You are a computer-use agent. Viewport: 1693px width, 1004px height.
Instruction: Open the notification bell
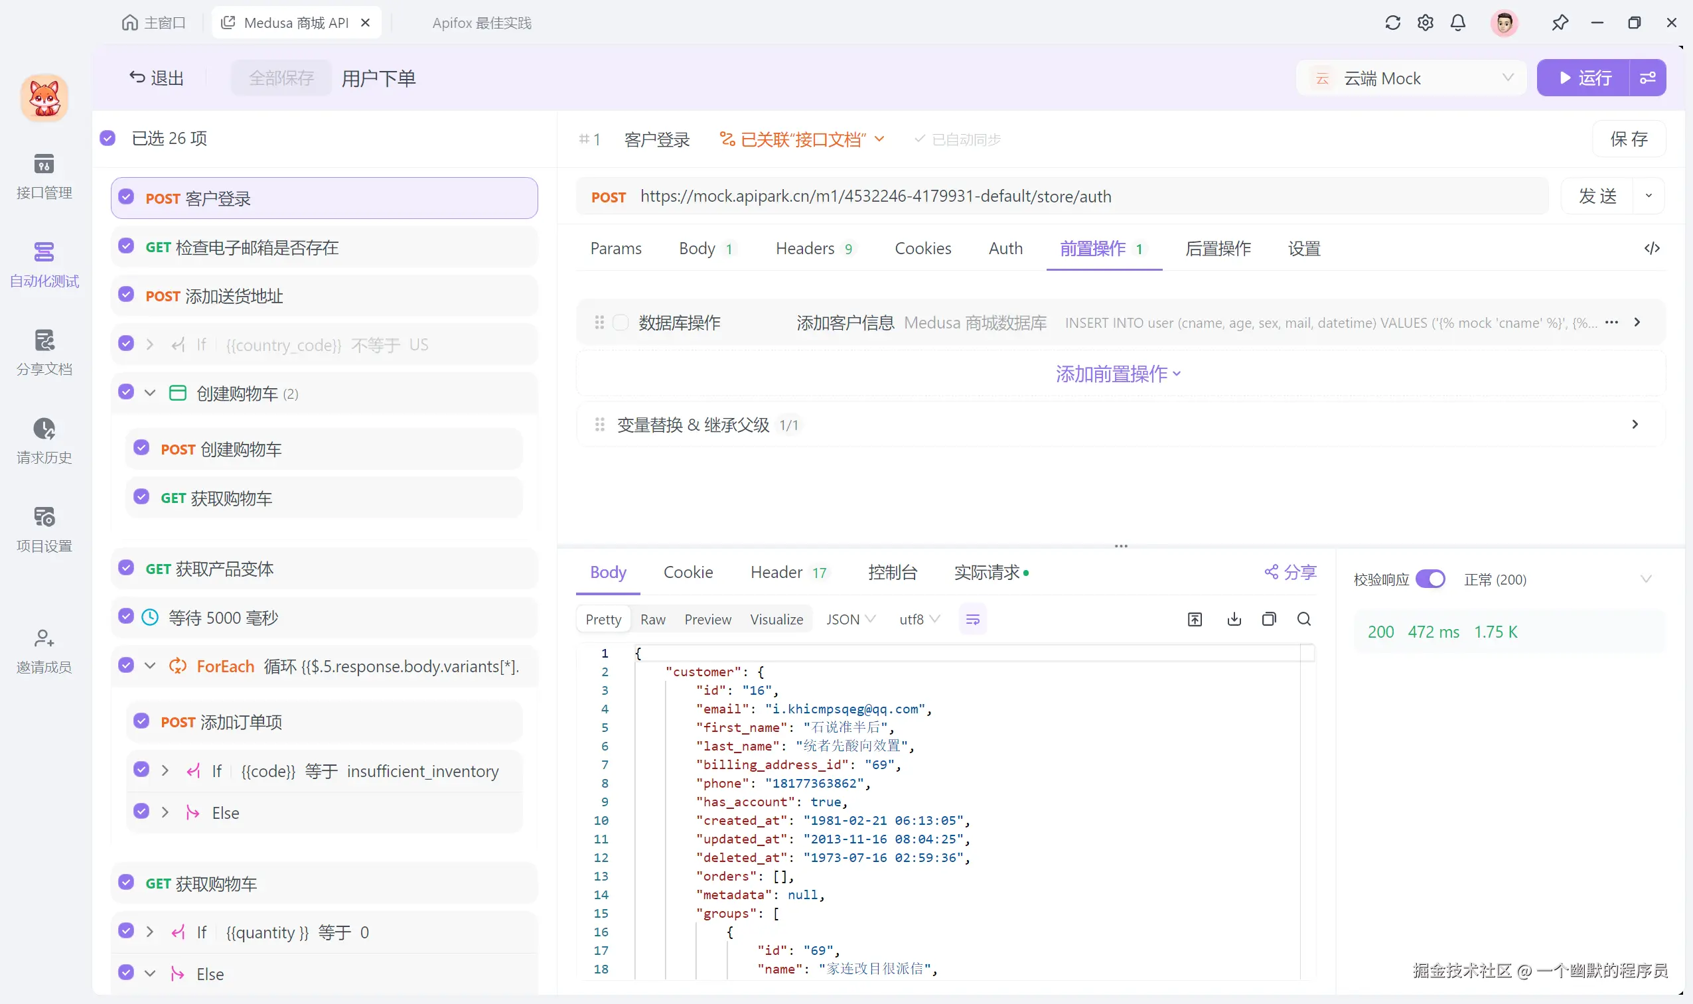1457,23
